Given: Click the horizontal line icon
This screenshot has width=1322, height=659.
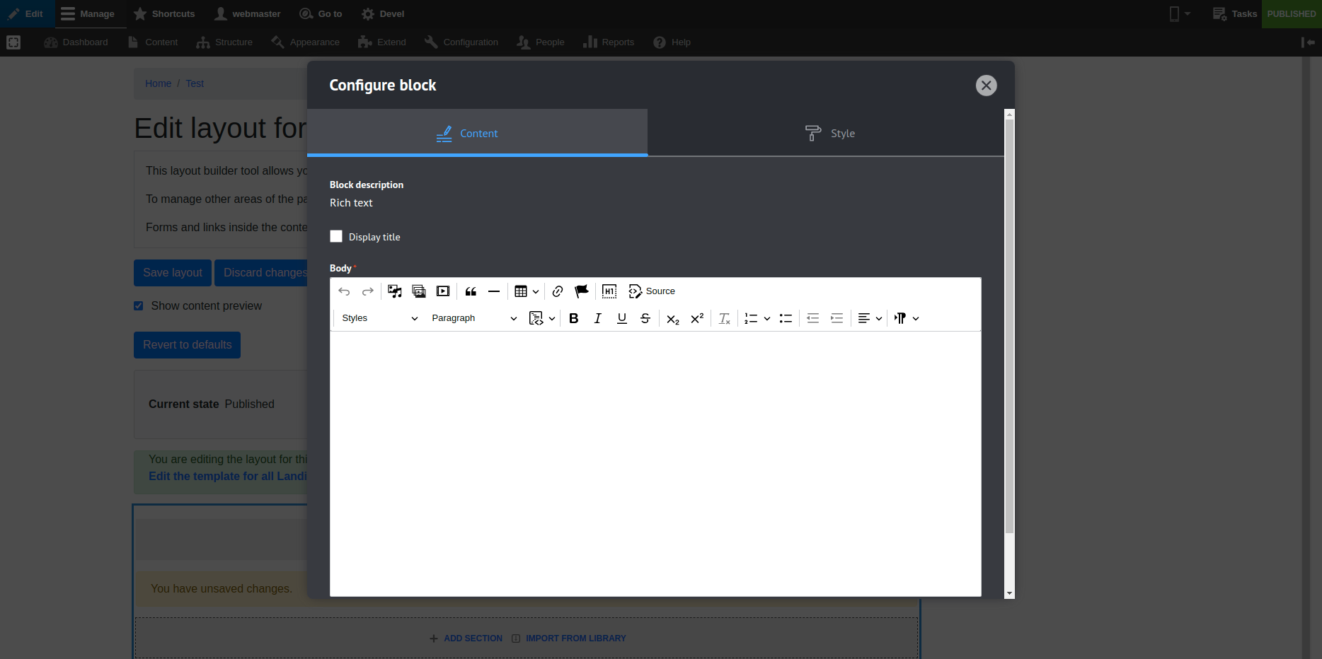Looking at the screenshot, I should (x=494, y=291).
